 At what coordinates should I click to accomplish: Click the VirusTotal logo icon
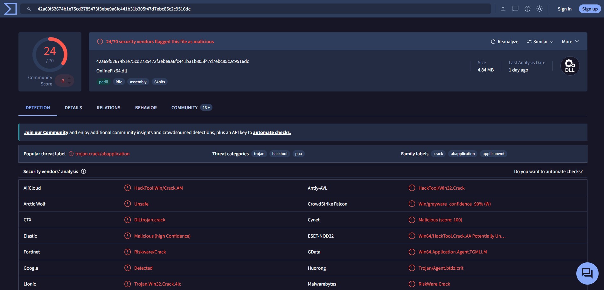coord(10,9)
